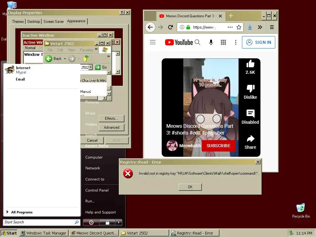This screenshot has width=316, height=237.
Task: Click the Up folder icon in Vistart window
Action: 86,59
